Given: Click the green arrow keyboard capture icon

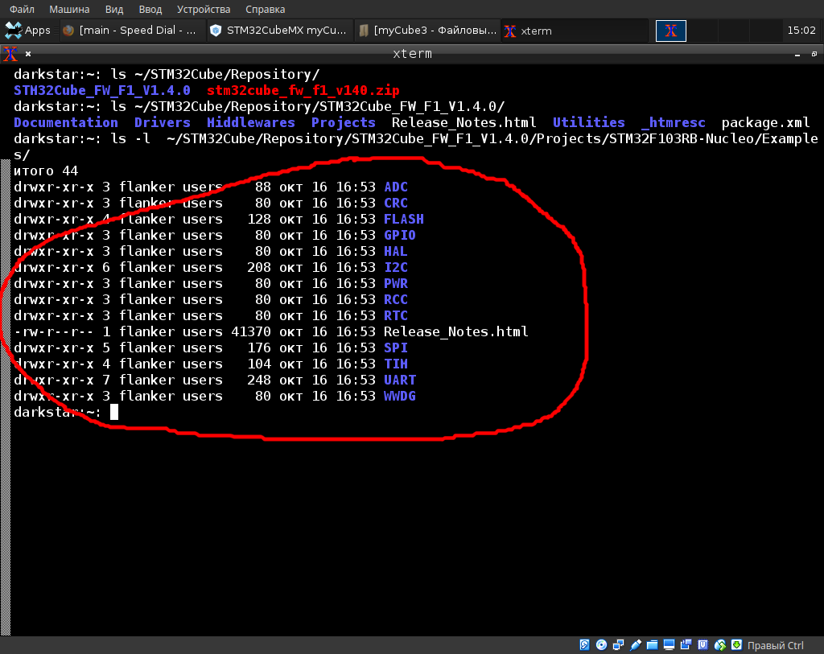Looking at the screenshot, I should coord(737,645).
